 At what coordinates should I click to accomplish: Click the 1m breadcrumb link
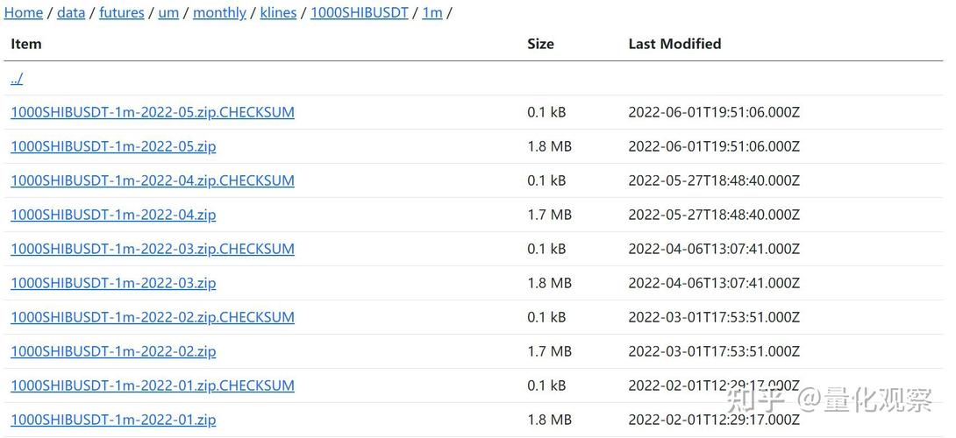pos(432,13)
